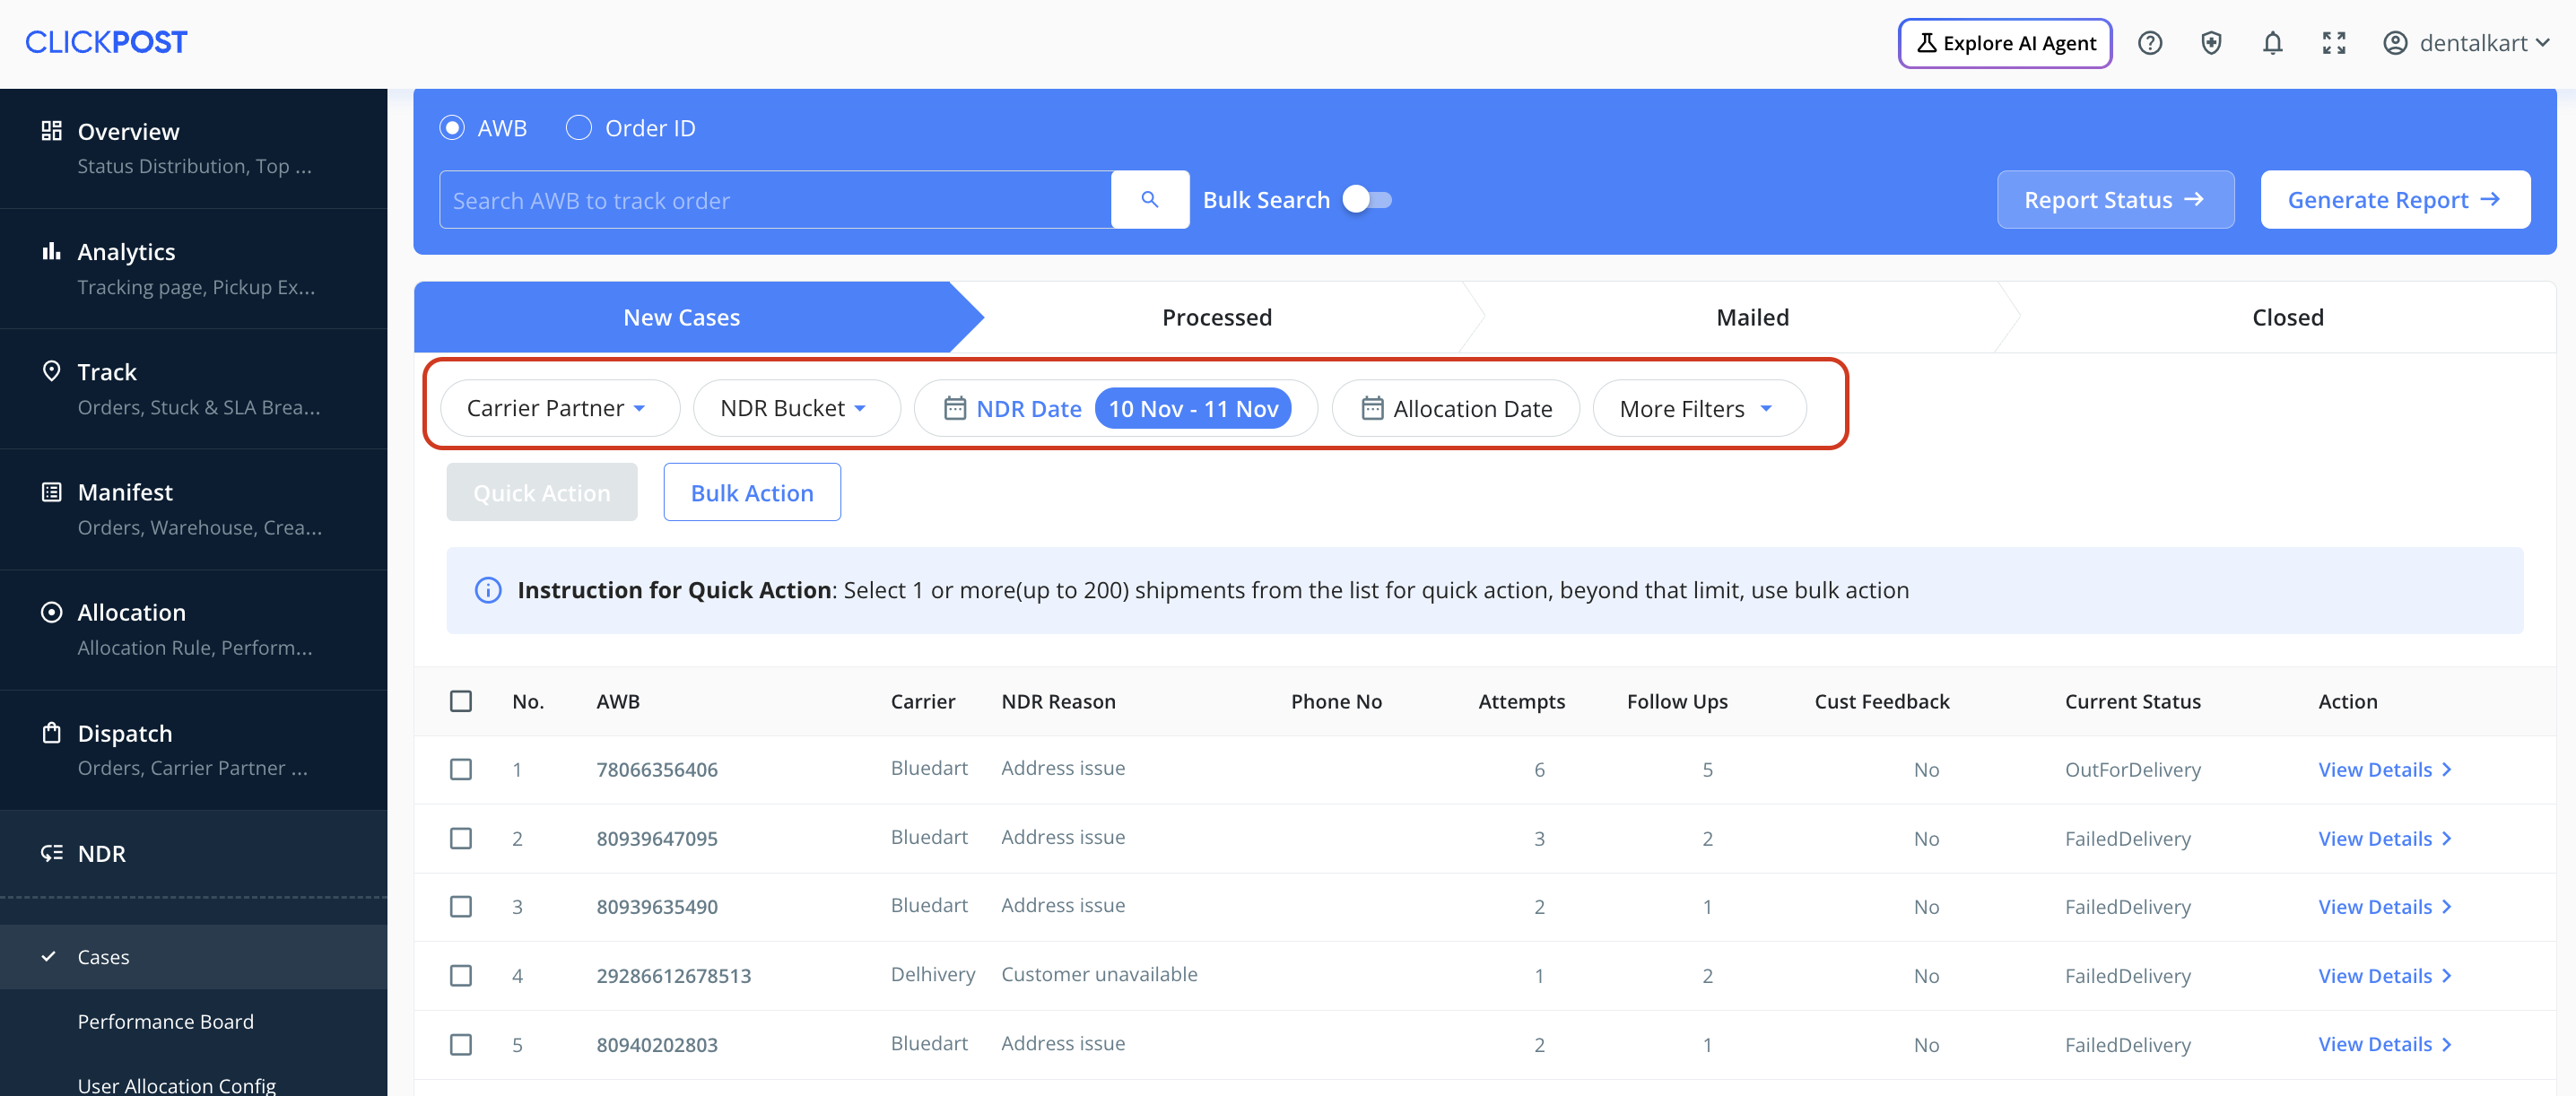Toggle fullscreen using the expand icon
2576x1096 pixels.
click(2333, 43)
